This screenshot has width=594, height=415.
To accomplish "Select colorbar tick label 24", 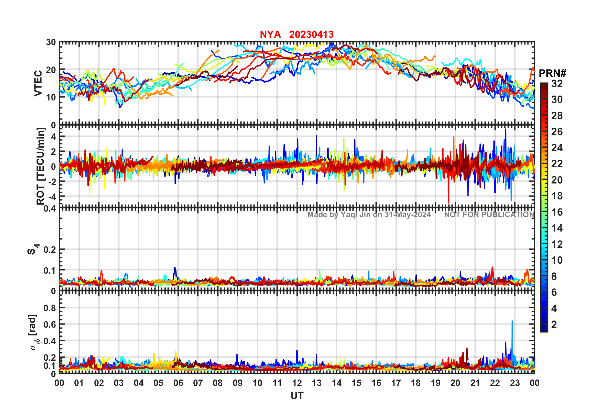I will pos(557,148).
